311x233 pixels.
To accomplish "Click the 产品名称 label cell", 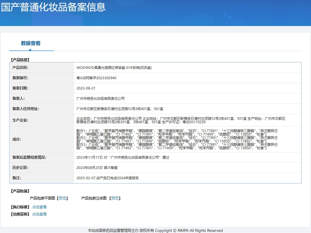I will 42,67.
